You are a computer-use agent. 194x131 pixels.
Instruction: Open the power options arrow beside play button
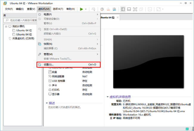(86, 9)
